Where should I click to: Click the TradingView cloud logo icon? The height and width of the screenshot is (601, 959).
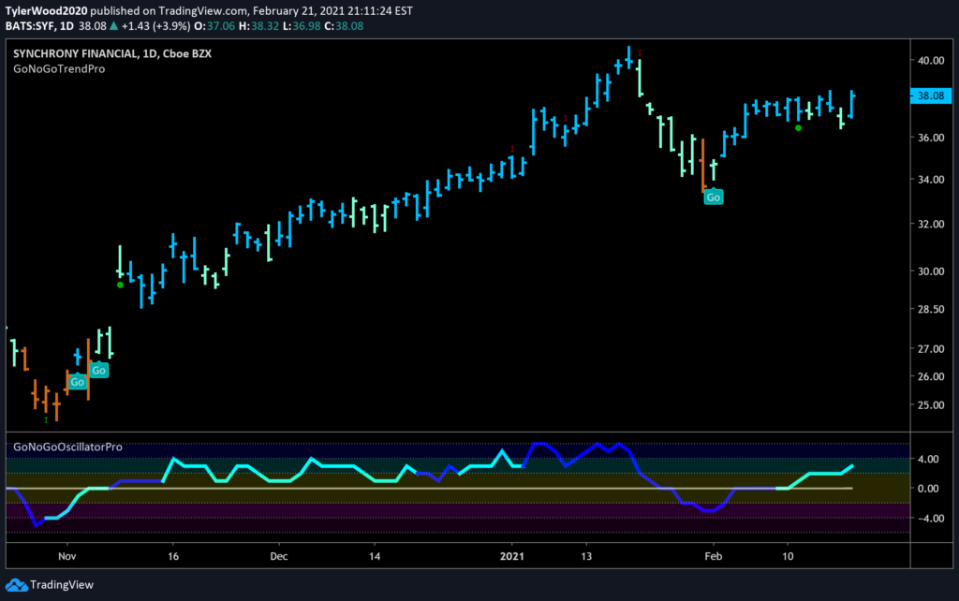[x=17, y=585]
